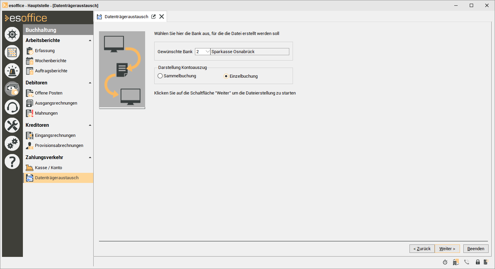
Task: Select the Sammelbuchung radio button
Action: coord(160,76)
